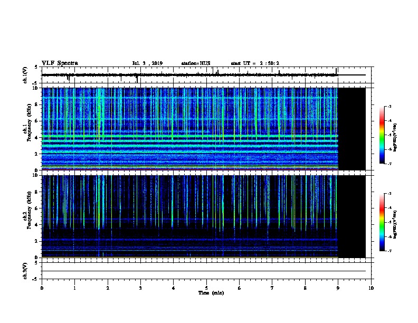The height and width of the screenshot is (323, 418).
Task: Click the "-7" label on ch.2 color scale
Action: (389, 251)
